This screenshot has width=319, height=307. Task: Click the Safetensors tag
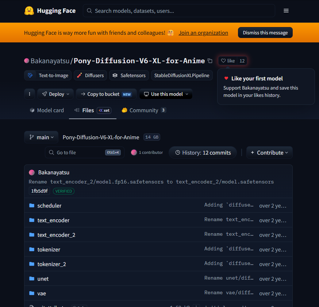pyautogui.click(x=129, y=75)
